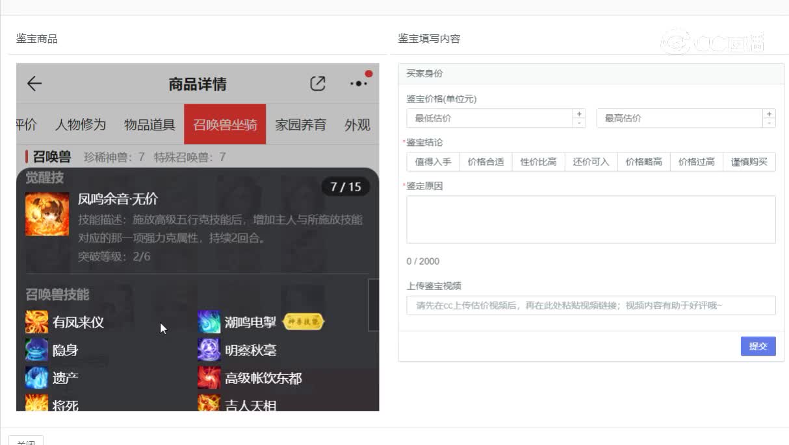789x445 pixels.
Task: Select the 有凤来仪 skill icon
Action: (37, 322)
